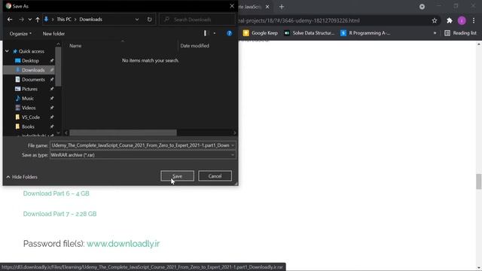The image size is (482, 271).
Task: Open Videos in the navigation pane
Action: pos(29,108)
